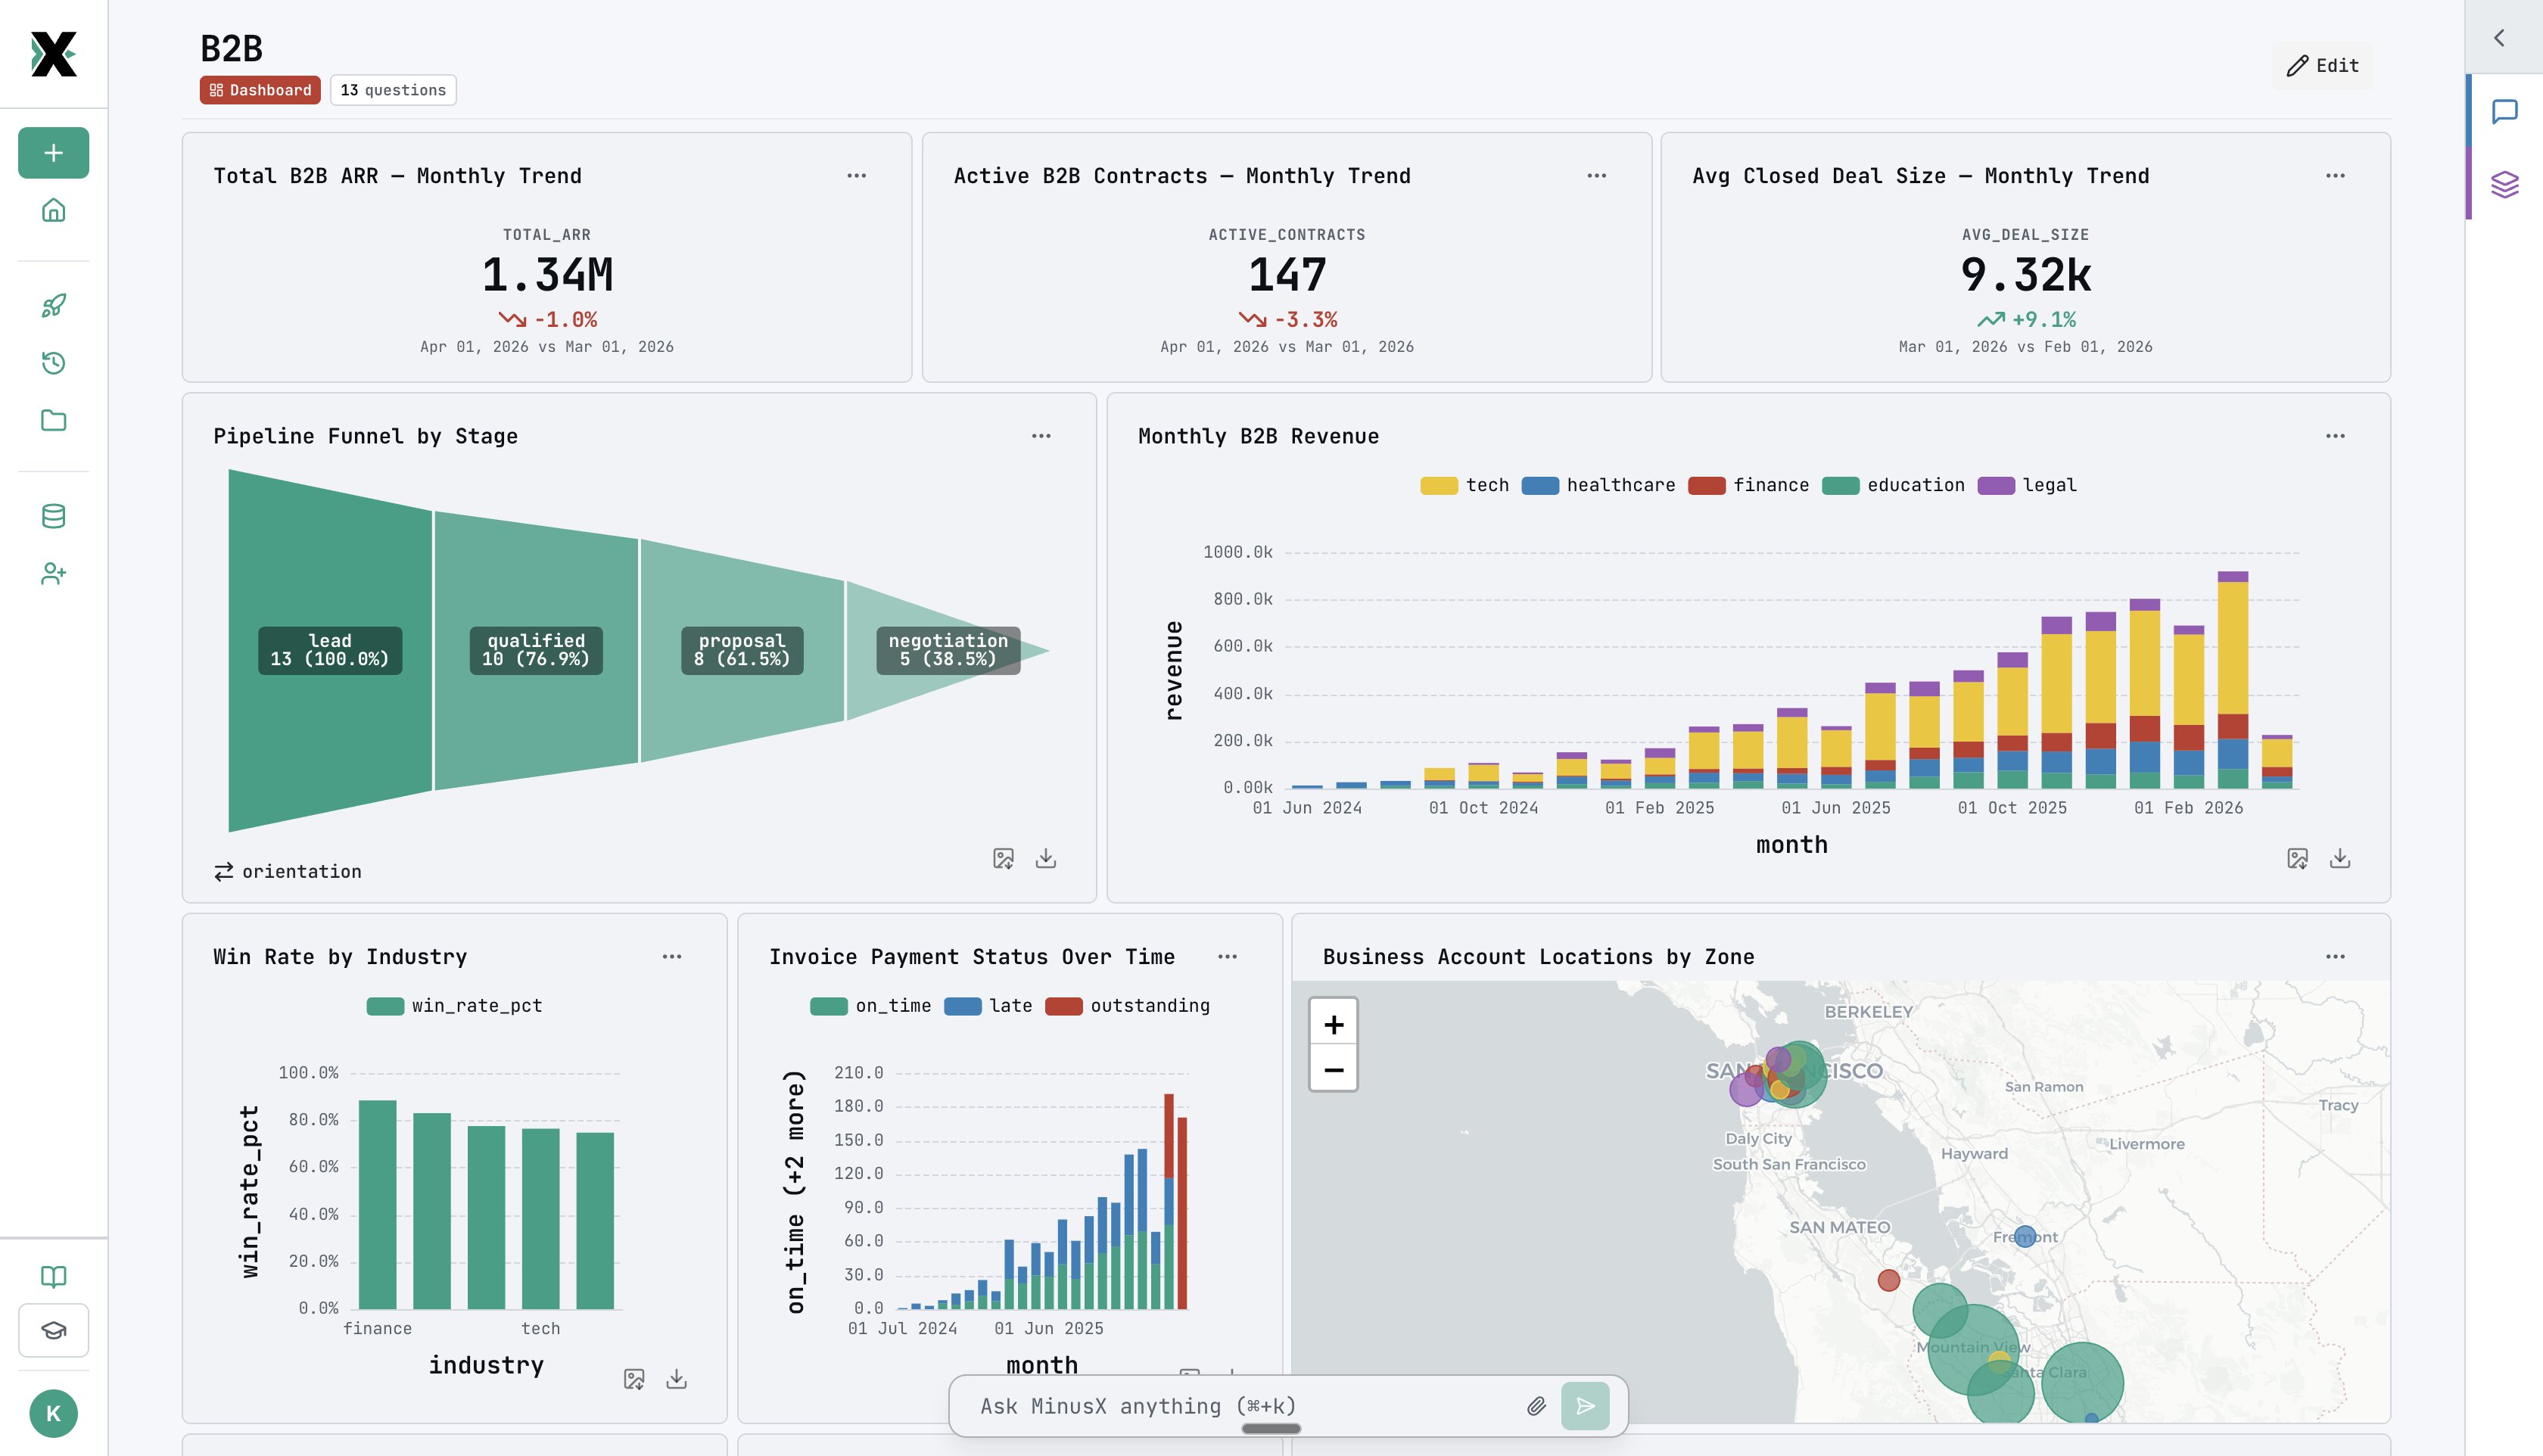The height and width of the screenshot is (1456, 2543).
Task: Click the graduation cap icon
Action: click(x=53, y=1330)
